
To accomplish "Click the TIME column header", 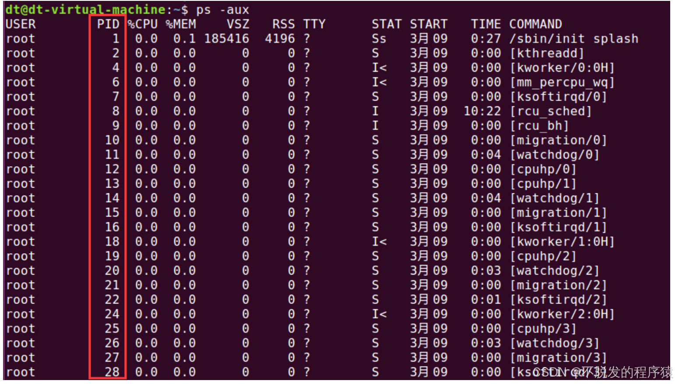I will pyautogui.click(x=486, y=24).
